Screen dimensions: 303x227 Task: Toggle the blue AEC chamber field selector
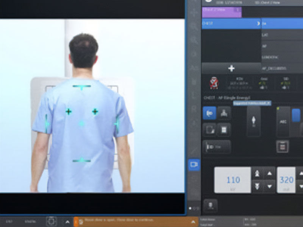tap(296, 116)
